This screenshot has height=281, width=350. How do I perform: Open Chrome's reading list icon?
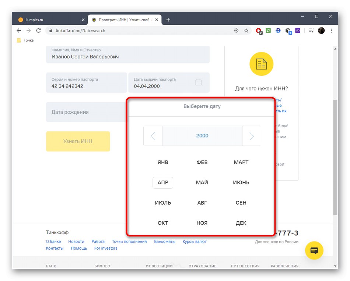pos(311,31)
